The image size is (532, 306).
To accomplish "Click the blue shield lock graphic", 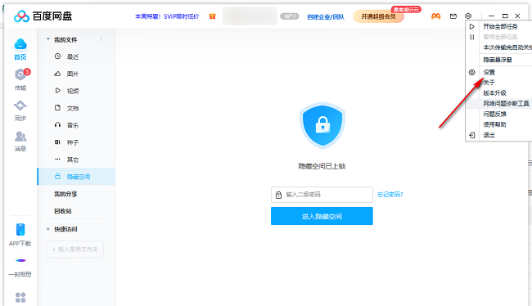I will click(x=322, y=125).
